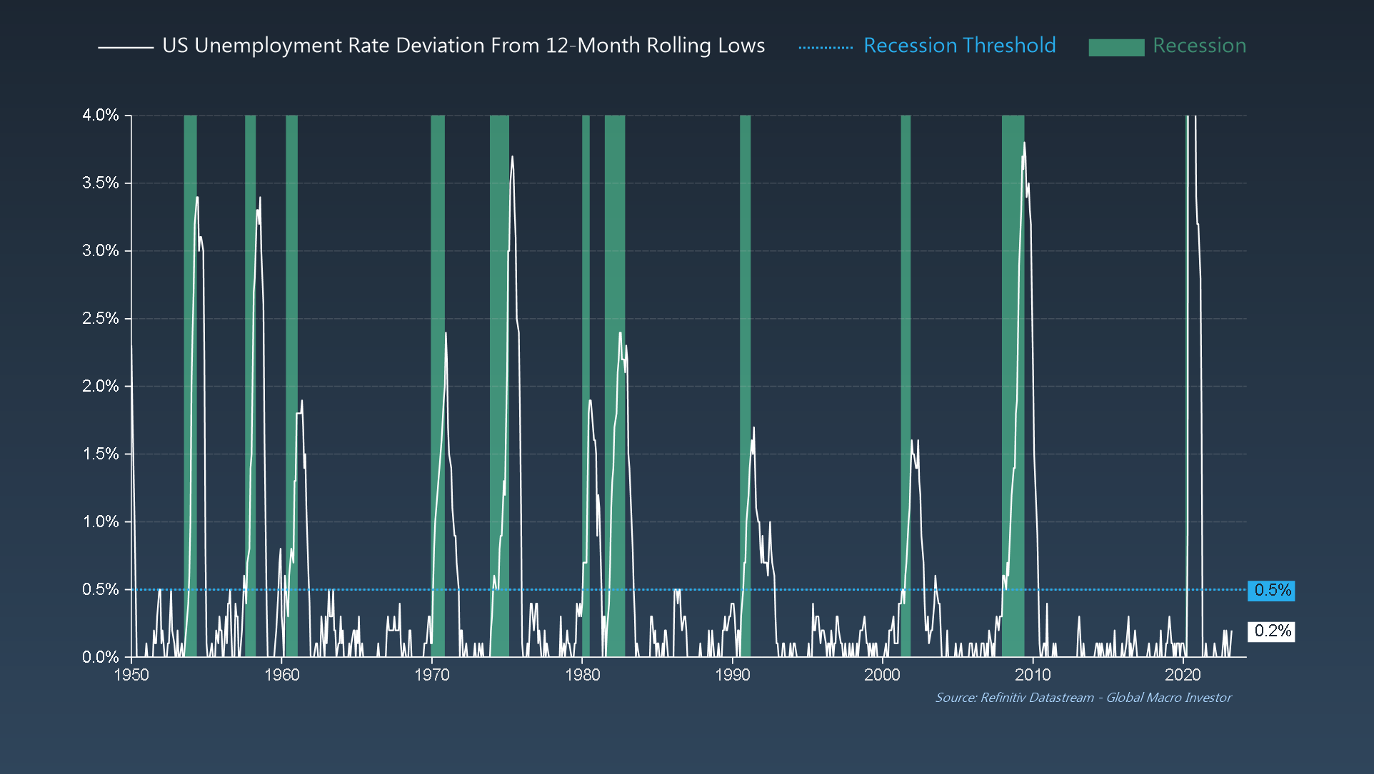Click the 3.5% y-axis label
1374x774 pixels.
(101, 183)
